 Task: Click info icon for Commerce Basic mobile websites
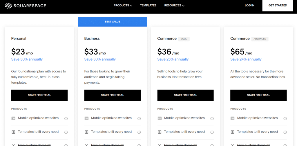click(x=212, y=118)
